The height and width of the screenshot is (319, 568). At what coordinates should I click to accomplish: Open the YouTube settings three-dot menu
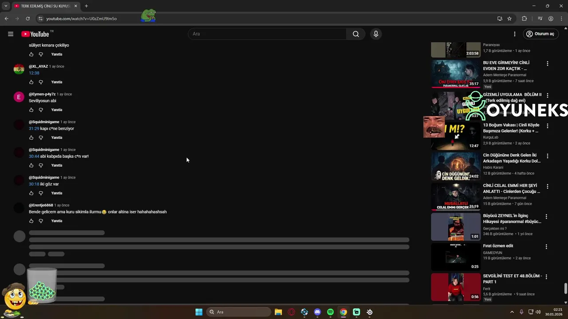(x=515, y=34)
